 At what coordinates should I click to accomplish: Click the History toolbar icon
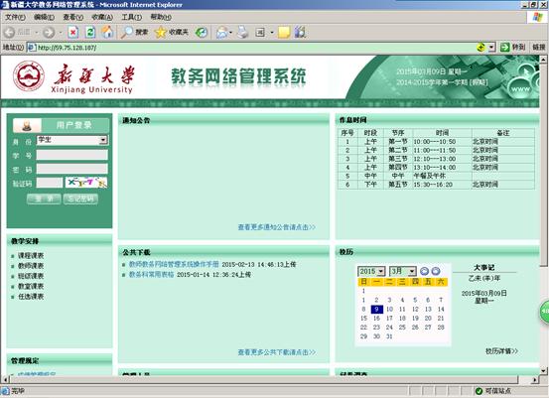pos(202,33)
